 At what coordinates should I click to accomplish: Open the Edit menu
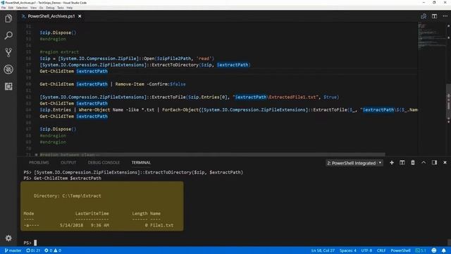(x=11, y=8)
